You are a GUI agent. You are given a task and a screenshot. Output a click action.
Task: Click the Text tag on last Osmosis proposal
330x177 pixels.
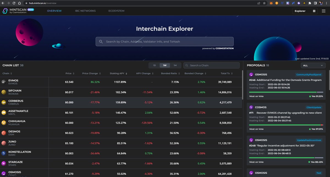pyautogui.click(x=319, y=173)
